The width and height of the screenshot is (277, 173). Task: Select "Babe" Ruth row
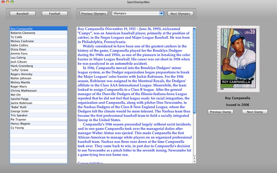pyautogui.click(x=39, y=107)
